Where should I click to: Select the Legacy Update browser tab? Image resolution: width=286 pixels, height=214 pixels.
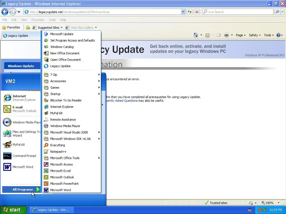21,36
